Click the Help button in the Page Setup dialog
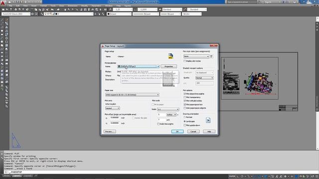Screen dimensions: 319x179 tap(209, 132)
